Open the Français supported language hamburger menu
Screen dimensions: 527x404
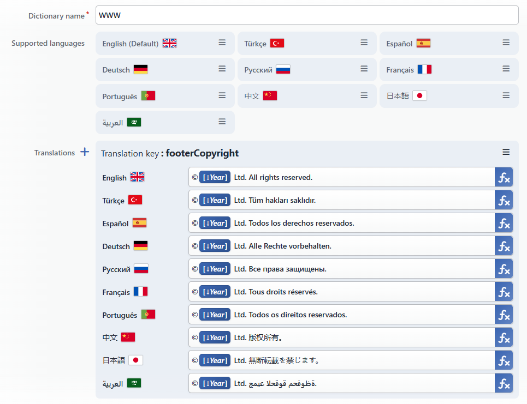click(x=506, y=69)
